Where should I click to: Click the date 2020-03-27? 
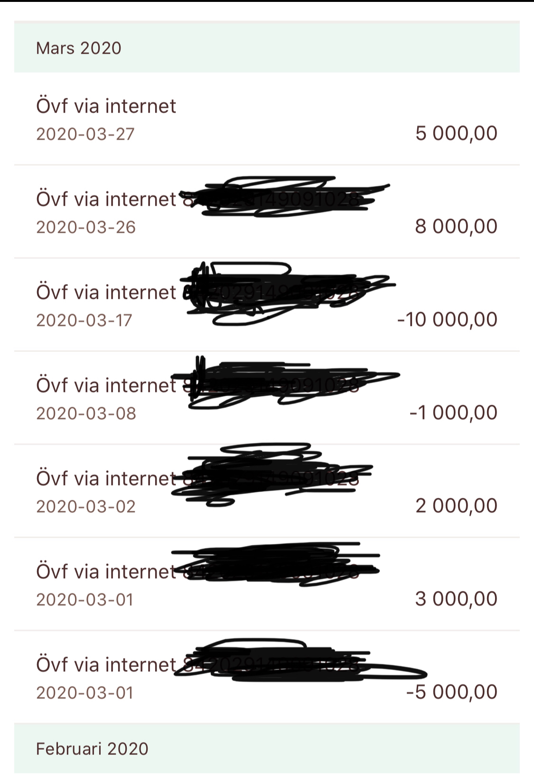coord(85,134)
